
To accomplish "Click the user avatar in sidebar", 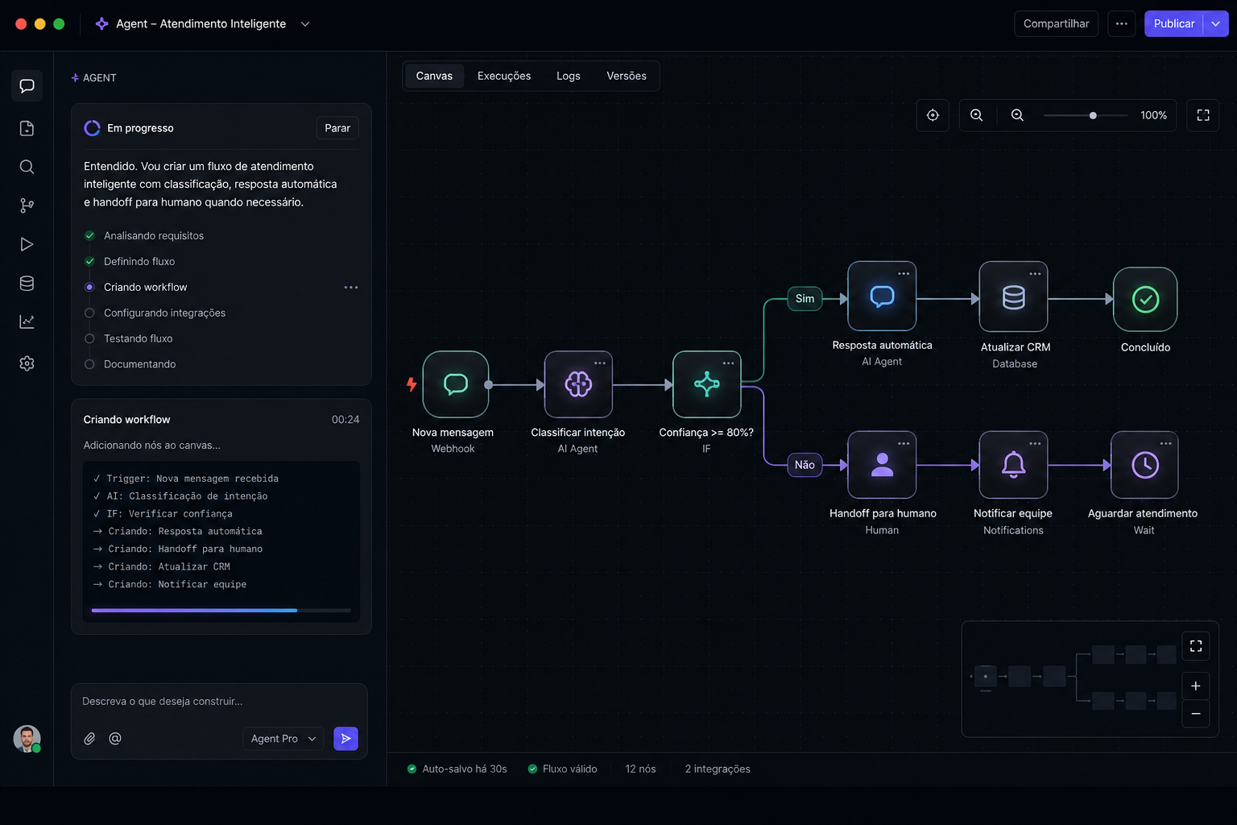I will [27, 739].
